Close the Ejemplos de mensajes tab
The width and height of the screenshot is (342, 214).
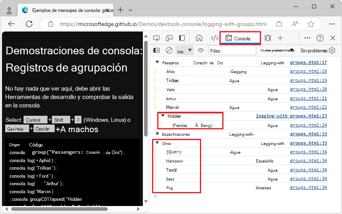107,10
